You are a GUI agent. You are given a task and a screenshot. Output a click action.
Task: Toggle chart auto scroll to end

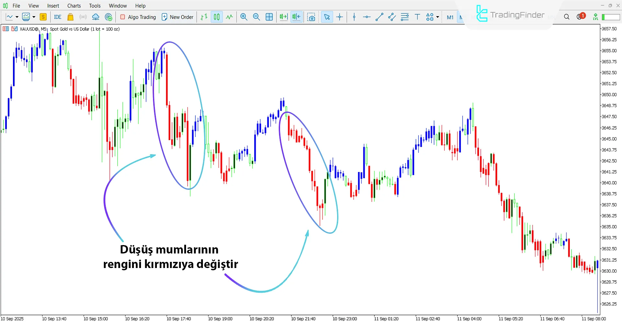point(284,17)
